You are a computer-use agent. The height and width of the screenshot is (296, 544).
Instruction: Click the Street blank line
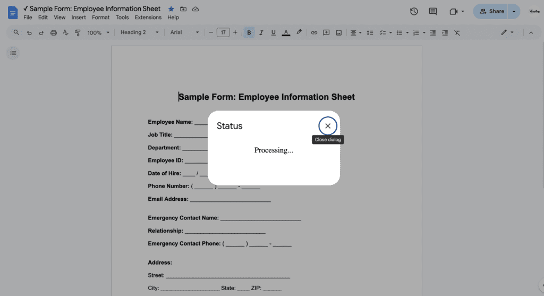pos(227,275)
